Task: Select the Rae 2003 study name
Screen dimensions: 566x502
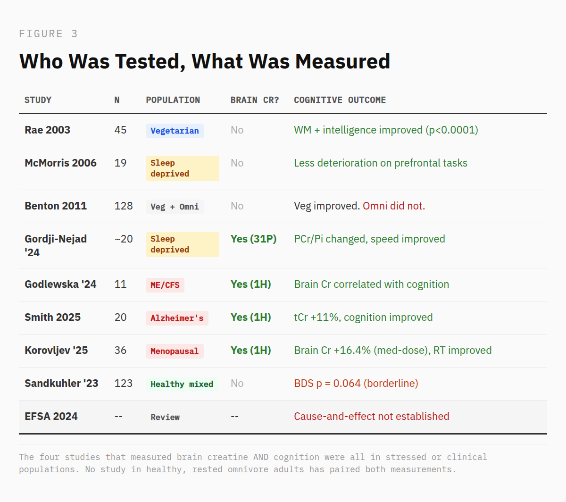Action: (47, 130)
